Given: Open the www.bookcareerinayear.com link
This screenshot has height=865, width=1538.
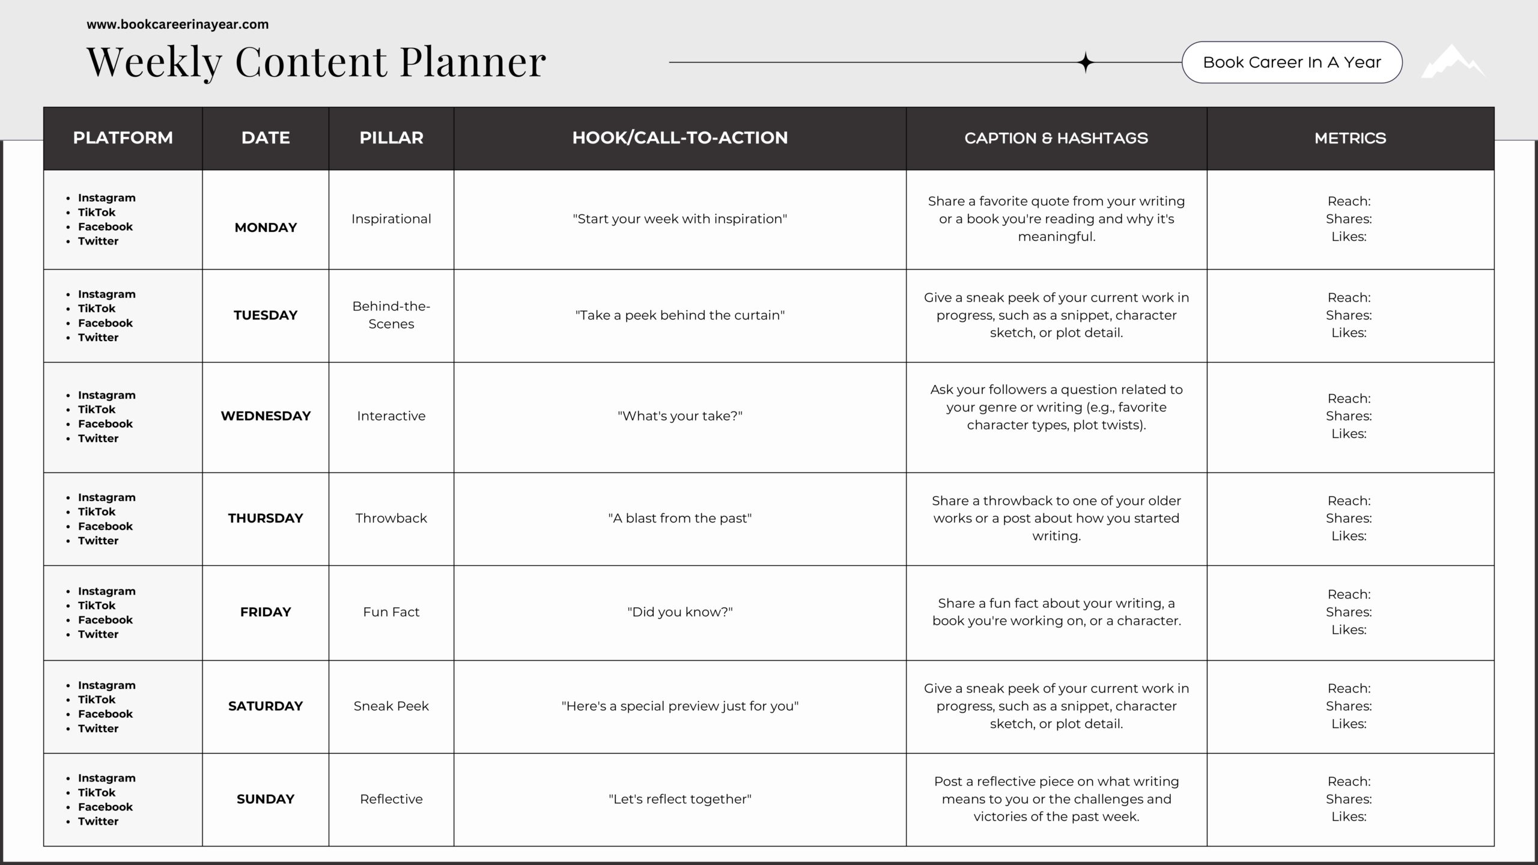Looking at the screenshot, I should click(x=177, y=25).
